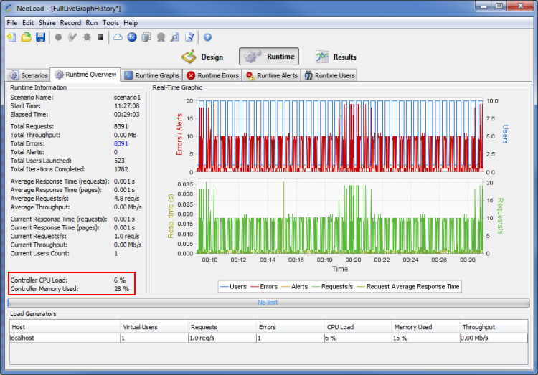Click the No limit progress bar
Screen dimensions: 538x375
pyautogui.click(x=268, y=303)
